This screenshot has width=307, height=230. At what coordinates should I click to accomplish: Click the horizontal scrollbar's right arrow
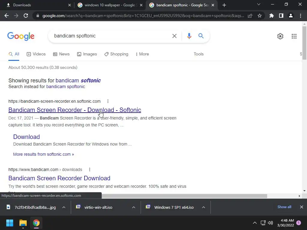point(299,196)
